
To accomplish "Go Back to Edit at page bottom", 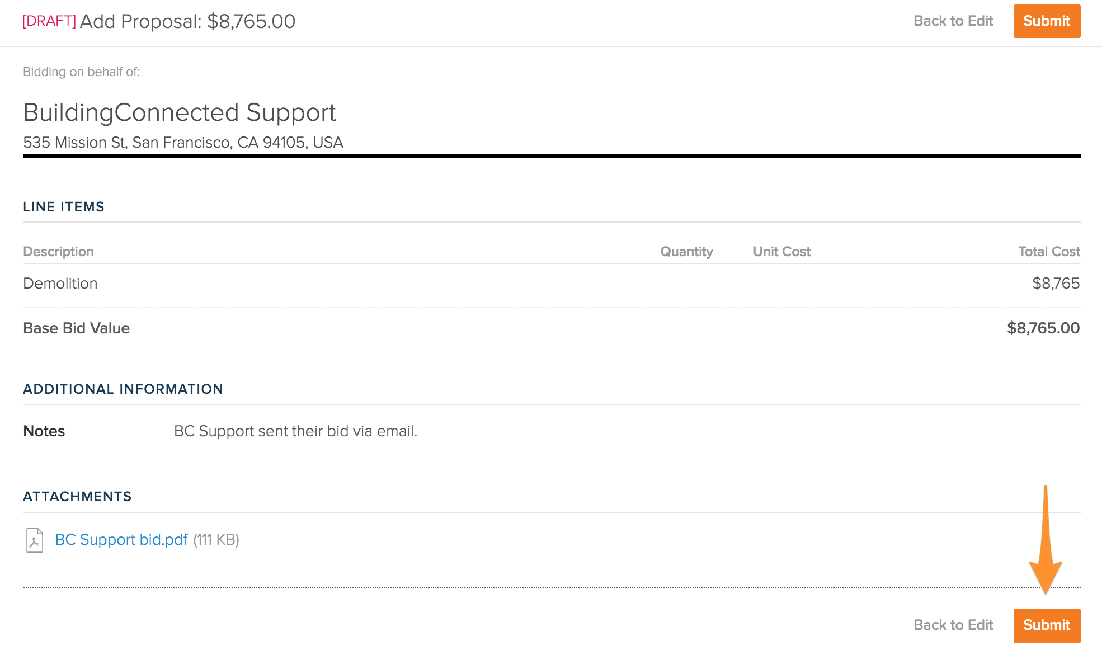I will coord(953,625).
